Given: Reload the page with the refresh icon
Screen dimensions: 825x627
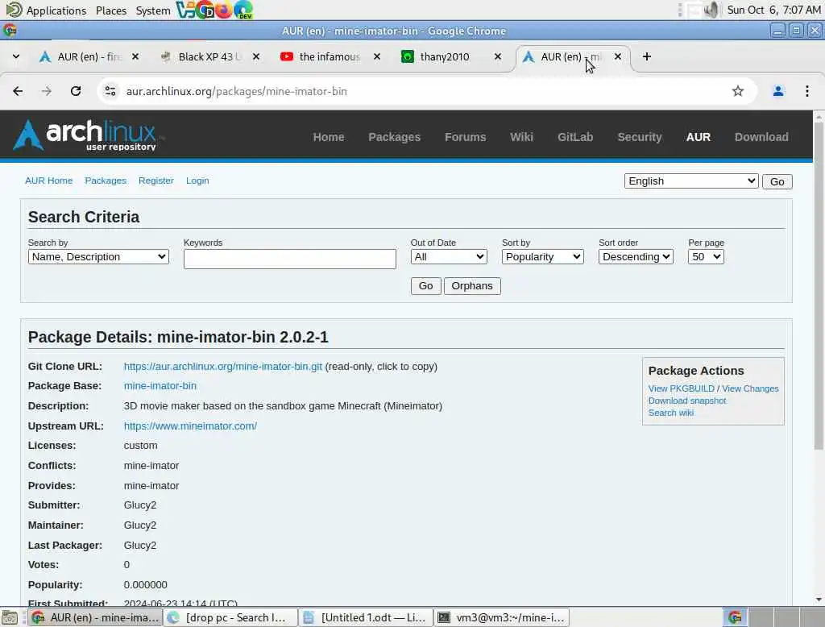Looking at the screenshot, I should (76, 91).
